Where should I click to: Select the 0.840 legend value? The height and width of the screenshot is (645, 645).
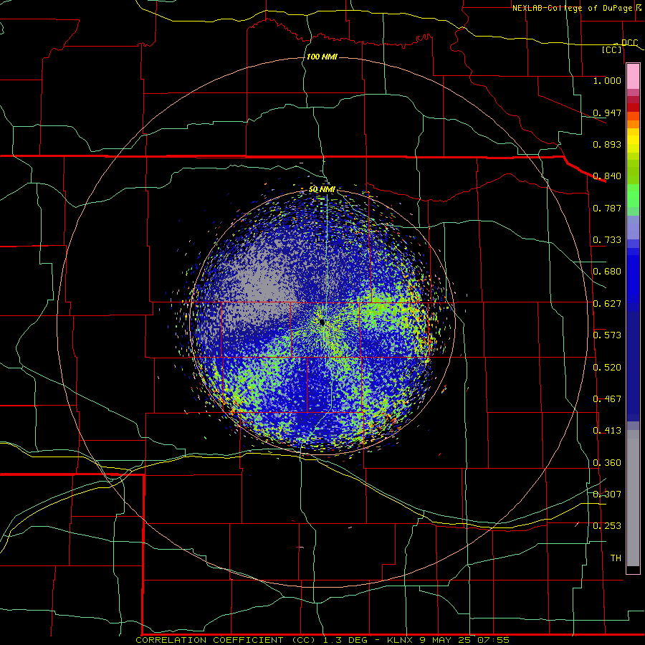607,176
